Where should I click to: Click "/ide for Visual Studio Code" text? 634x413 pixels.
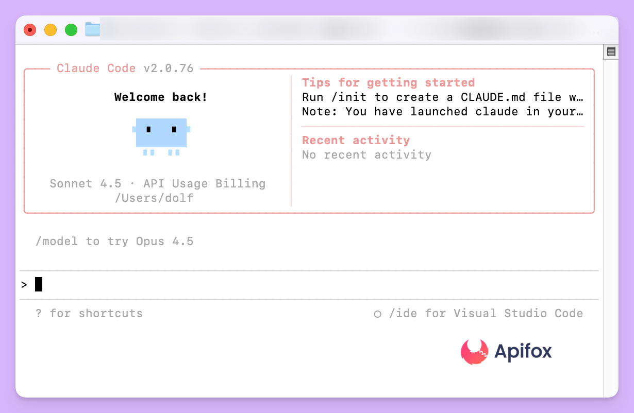click(x=486, y=313)
